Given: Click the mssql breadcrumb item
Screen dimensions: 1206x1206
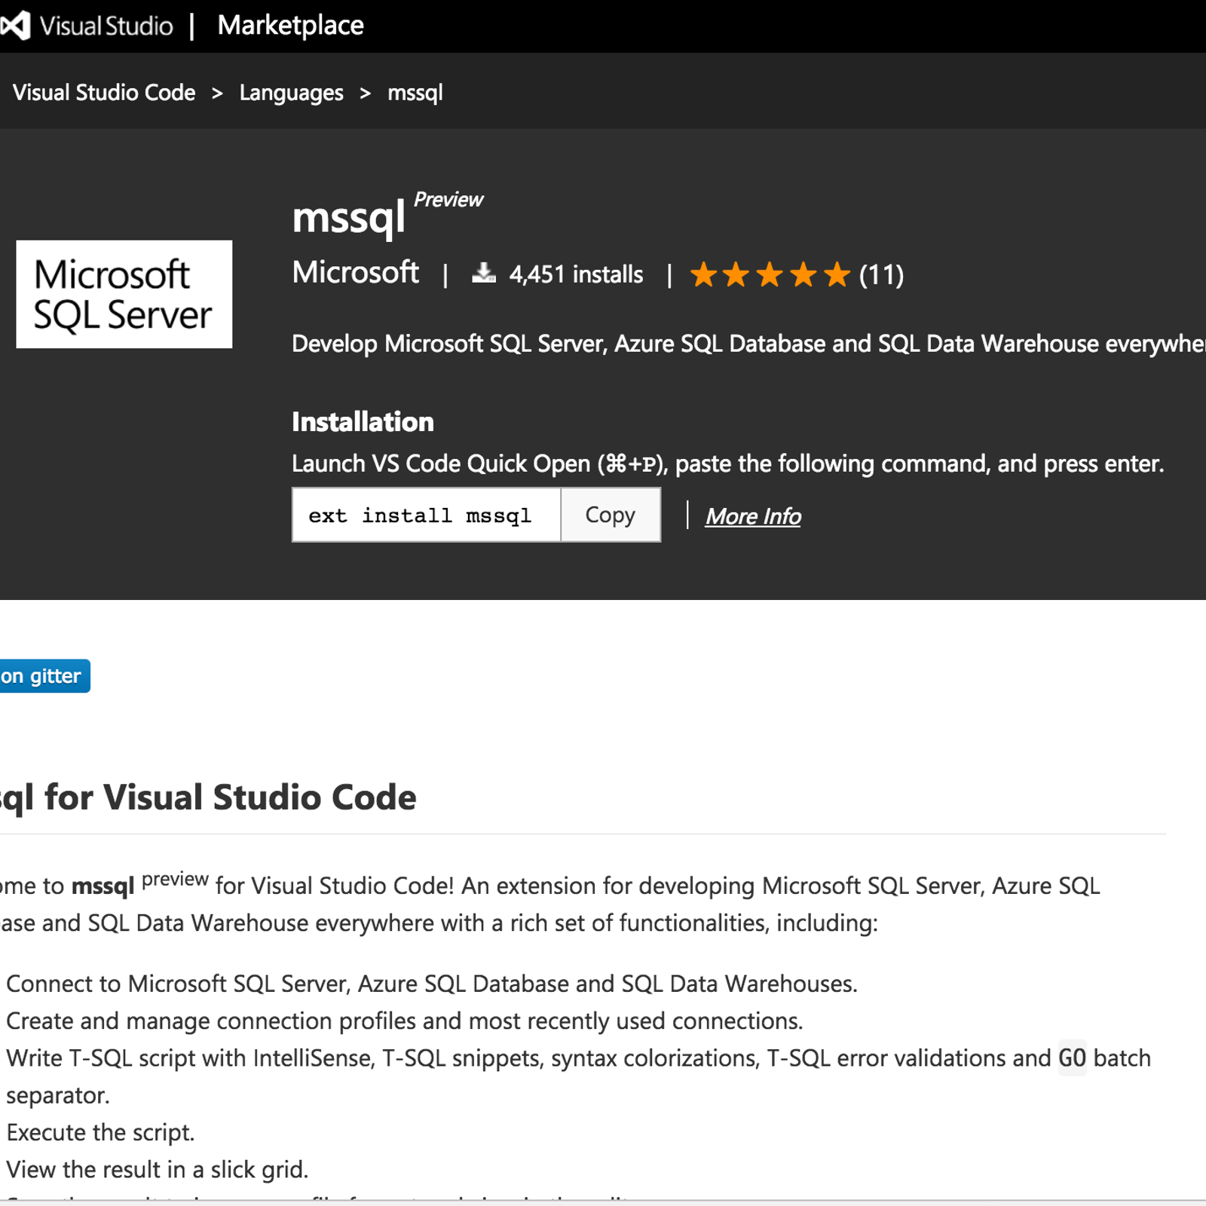Looking at the screenshot, I should pos(415,93).
